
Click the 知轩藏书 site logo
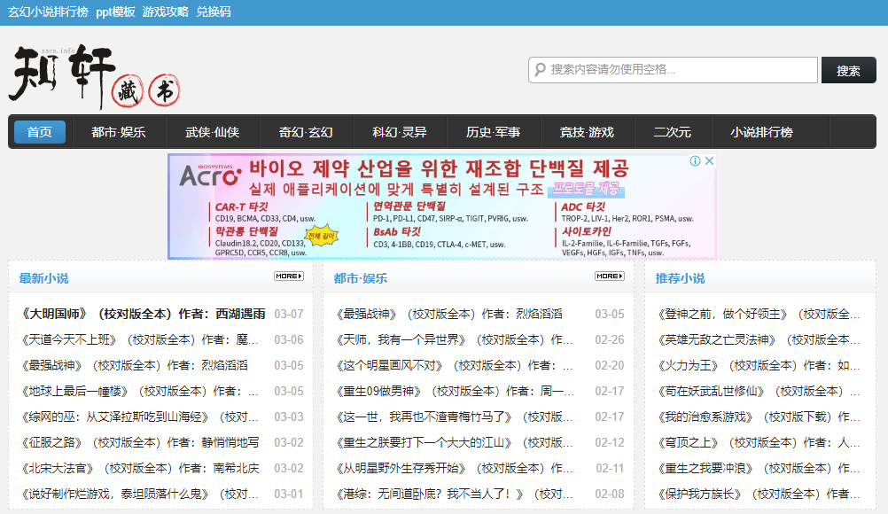(x=95, y=77)
